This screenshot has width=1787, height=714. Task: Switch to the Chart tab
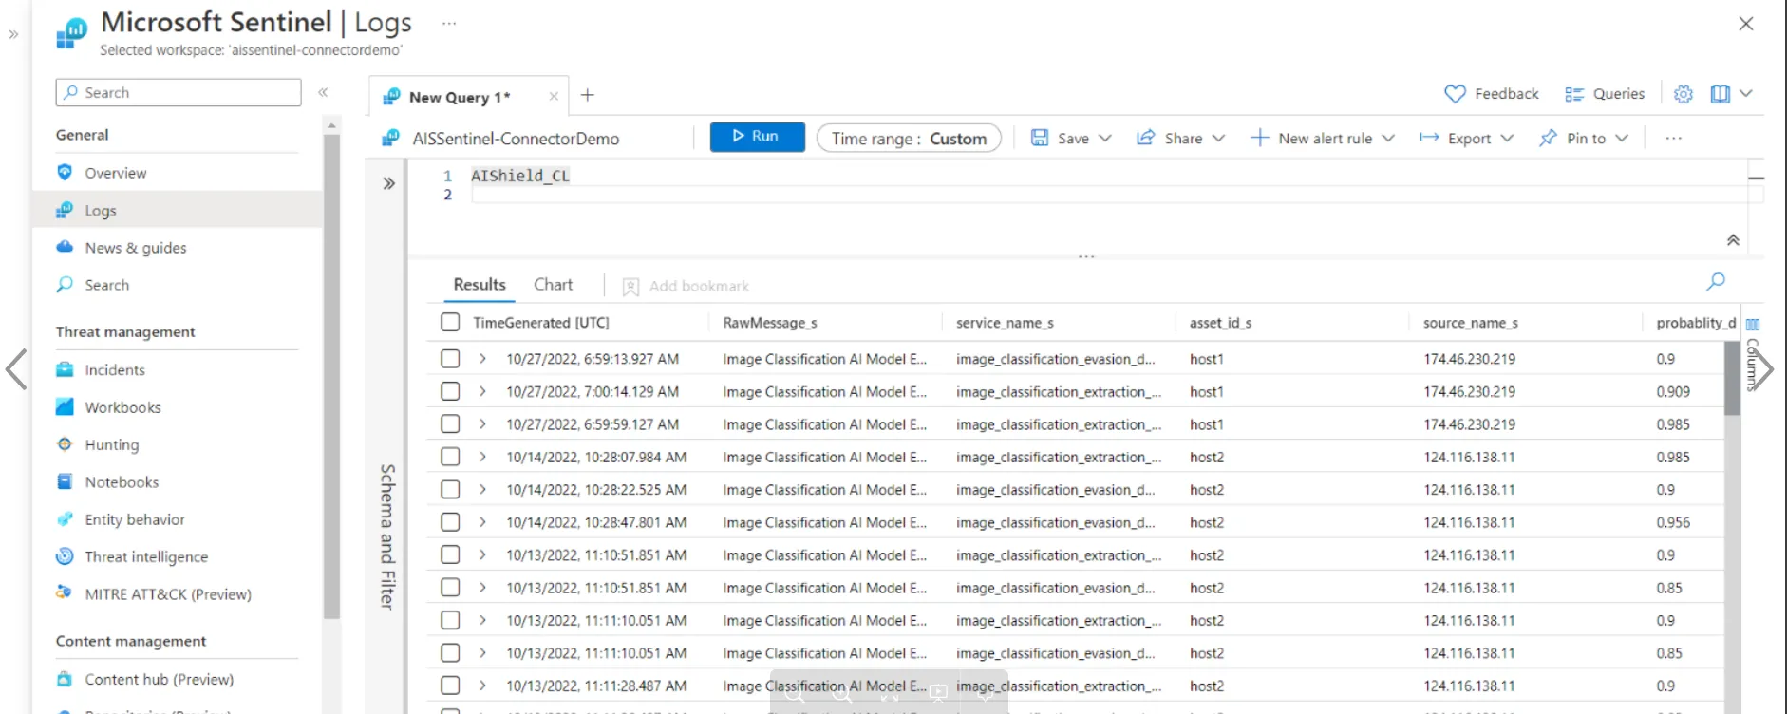pos(554,285)
